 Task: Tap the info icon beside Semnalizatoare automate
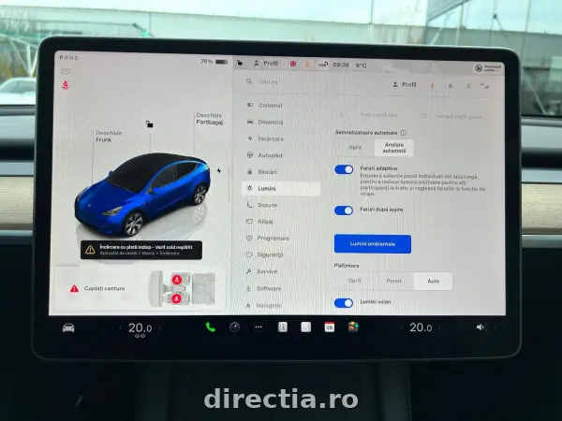(403, 133)
